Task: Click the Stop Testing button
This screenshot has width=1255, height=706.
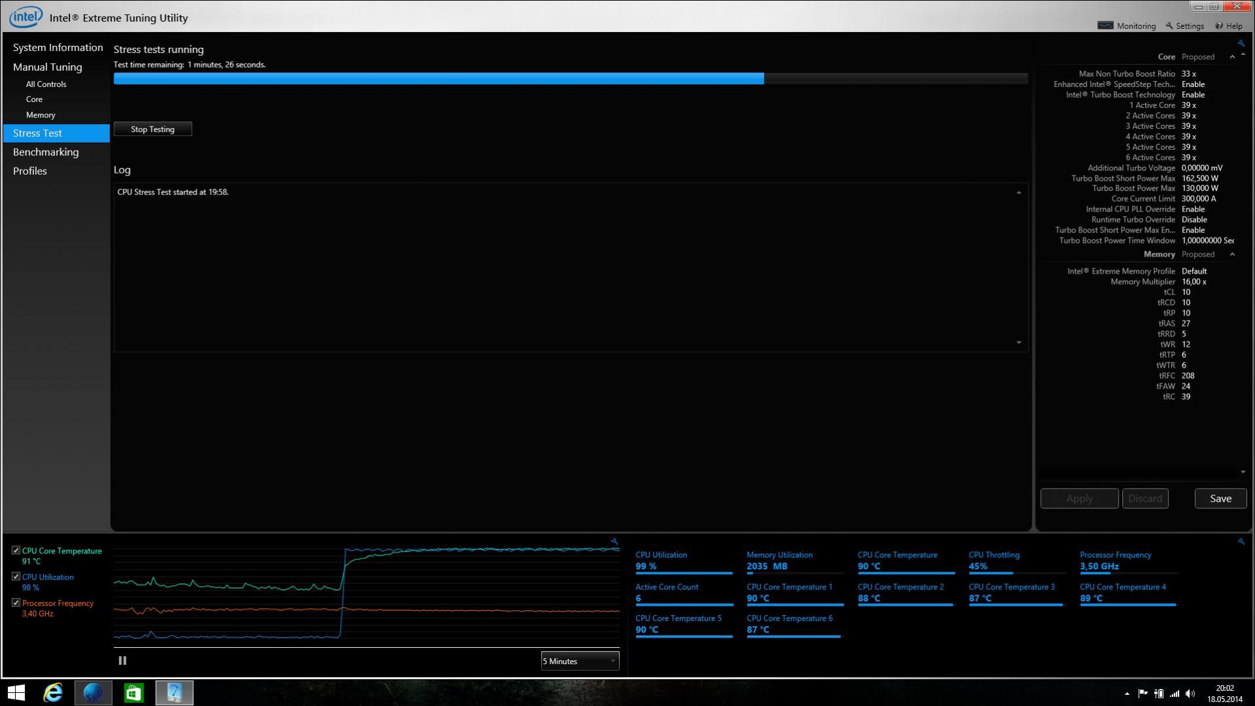Action: click(x=152, y=130)
